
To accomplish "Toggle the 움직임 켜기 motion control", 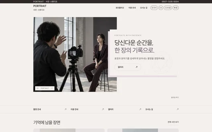I will pos(175,97).
